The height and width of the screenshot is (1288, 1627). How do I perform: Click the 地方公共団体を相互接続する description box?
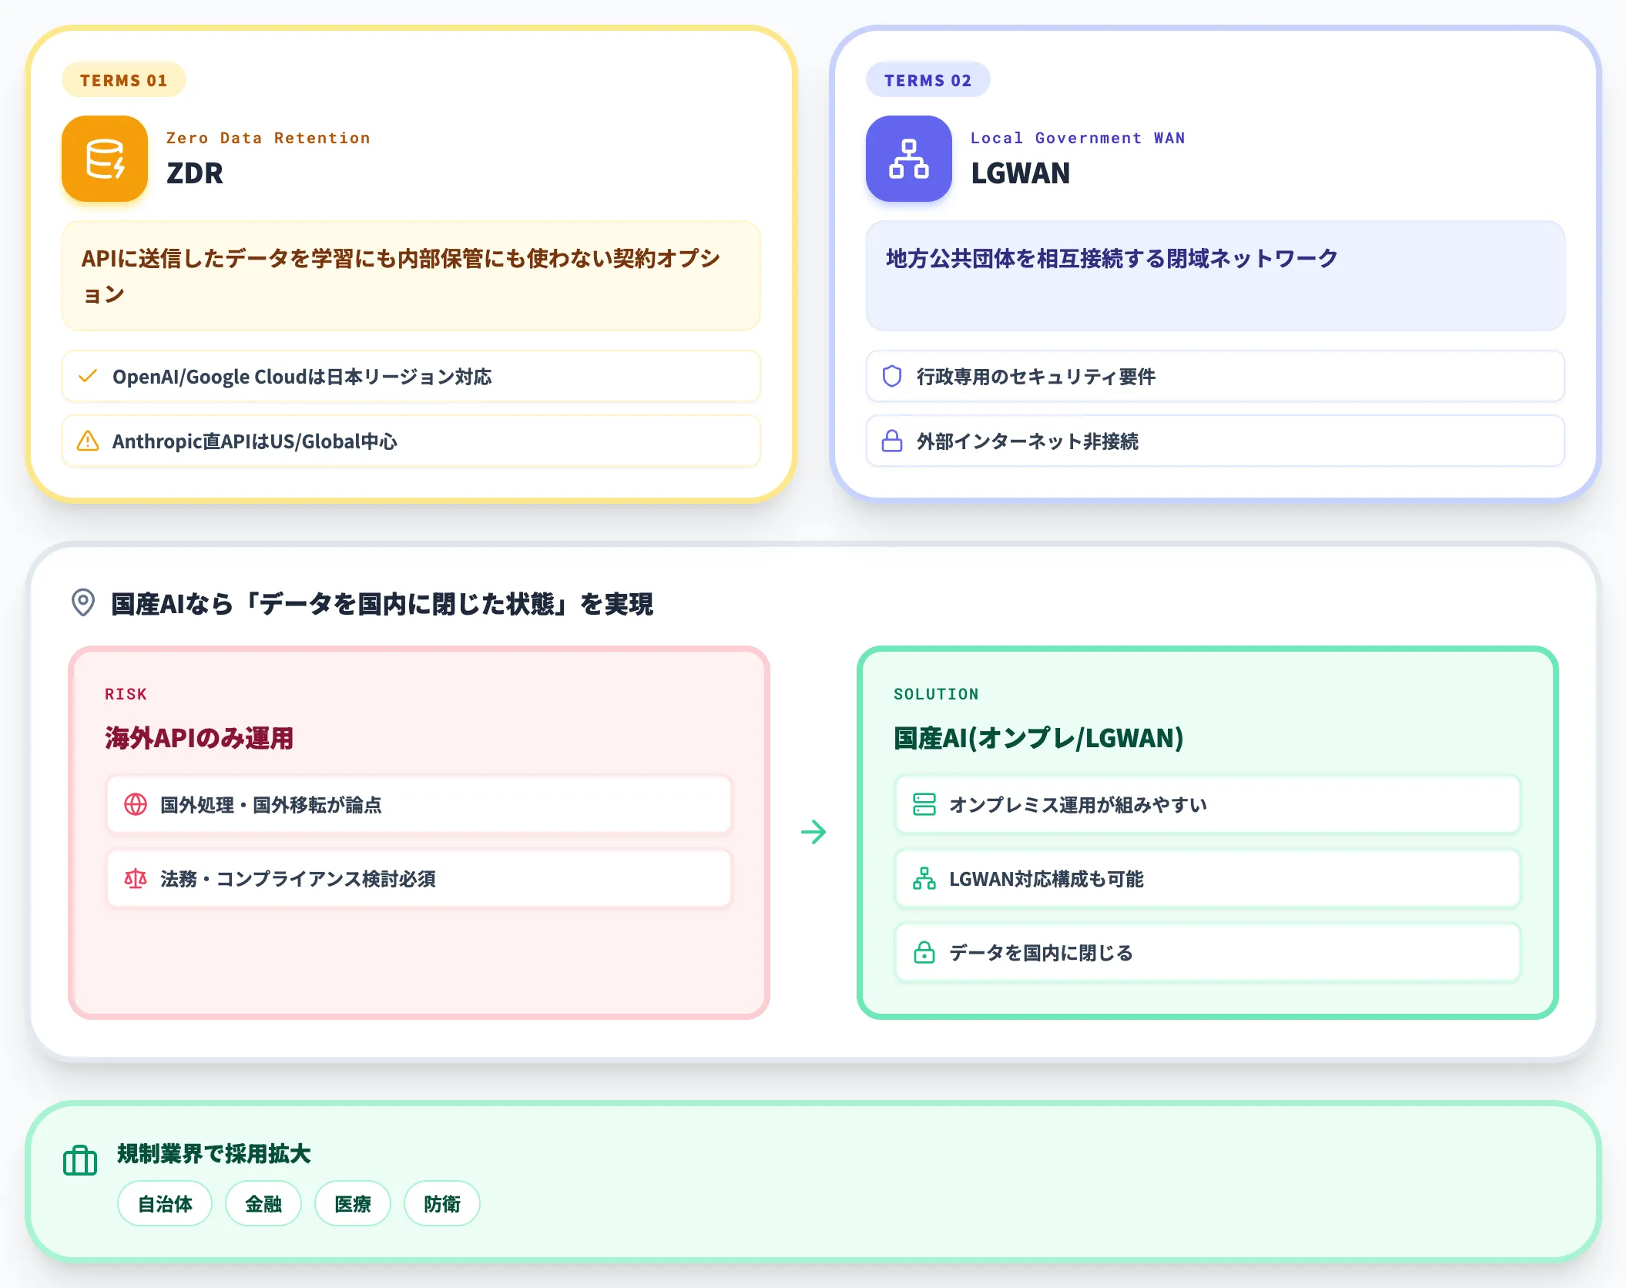click(x=1216, y=276)
